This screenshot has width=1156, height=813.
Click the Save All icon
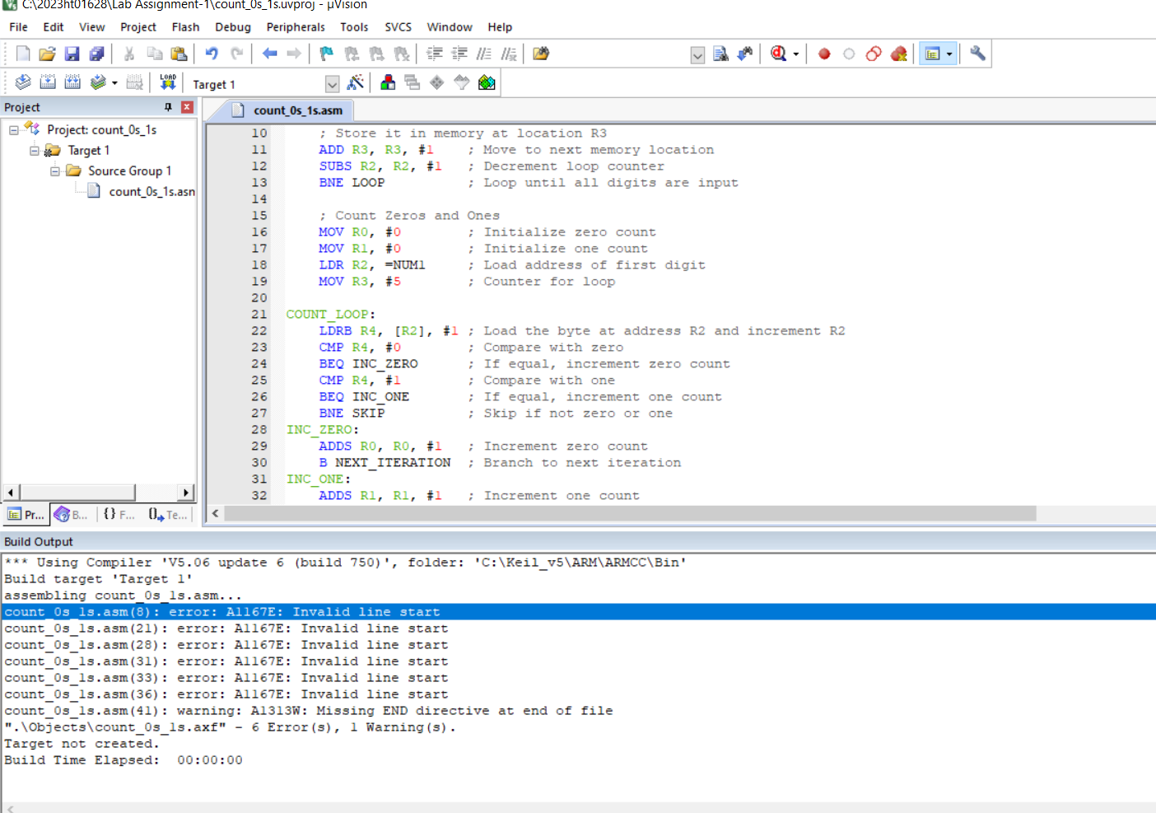click(97, 54)
